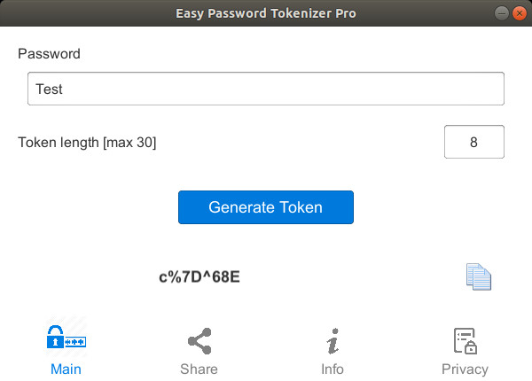Viewport: 532px width, 381px height.
Task: Click the Share tab icon
Action: (199, 340)
